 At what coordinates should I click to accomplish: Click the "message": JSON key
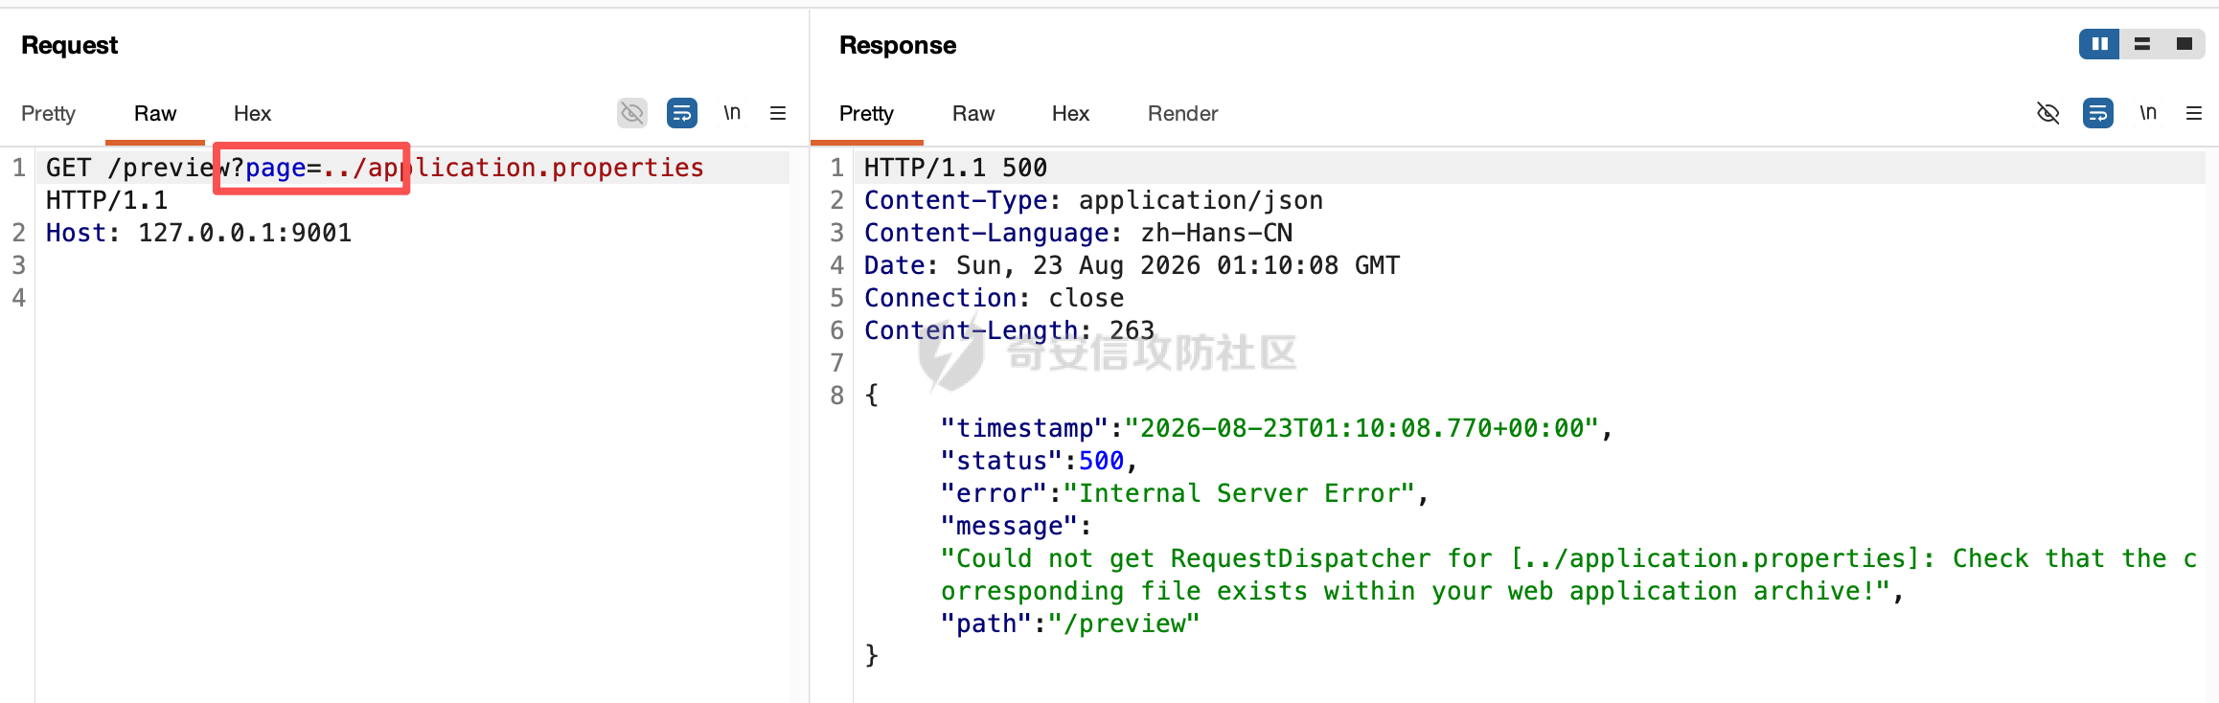[1017, 526]
